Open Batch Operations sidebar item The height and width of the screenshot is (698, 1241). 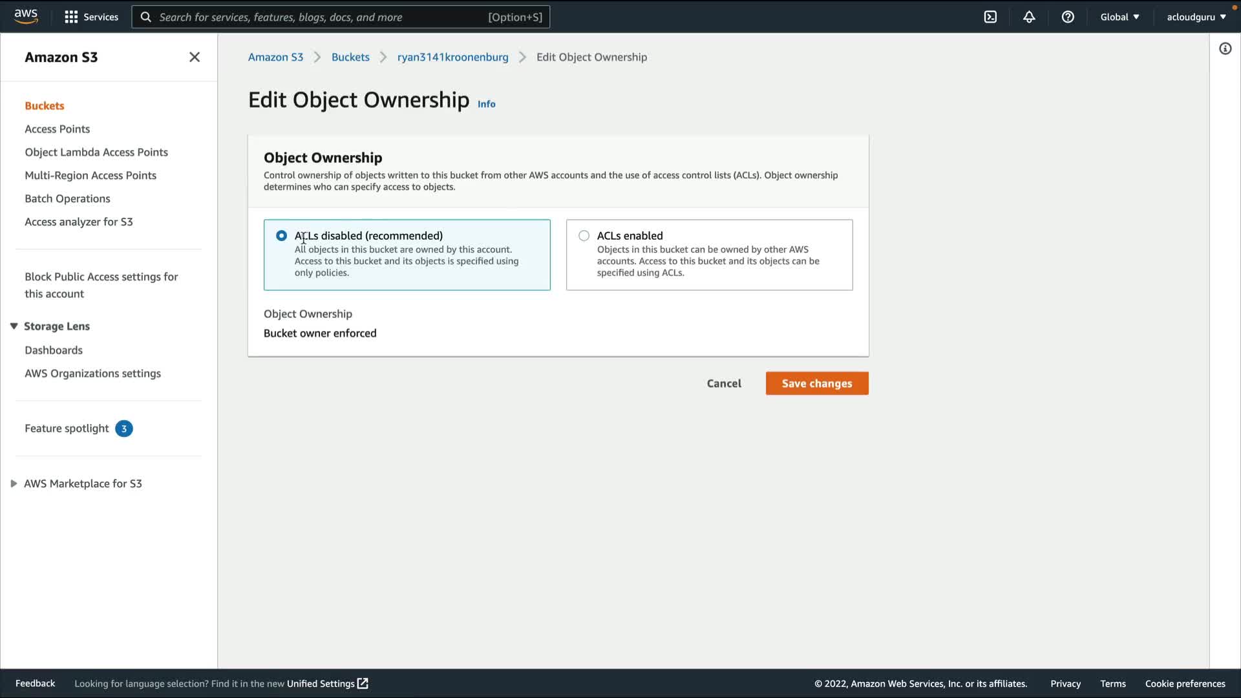(67, 198)
